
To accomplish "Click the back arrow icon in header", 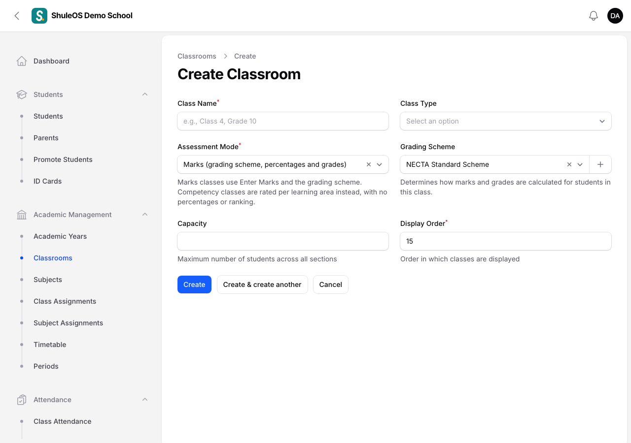I will point(17,16).
